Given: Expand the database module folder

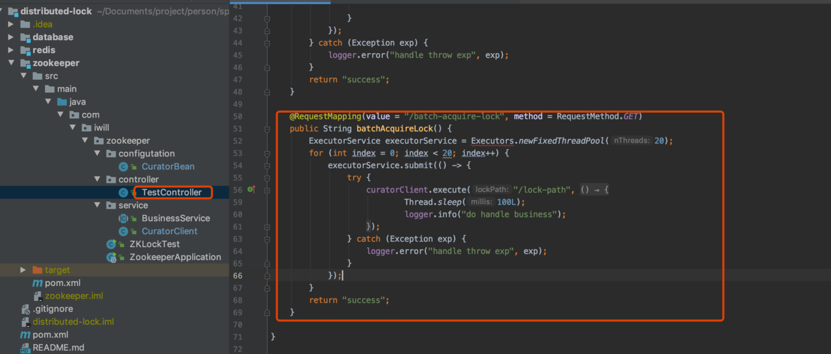Looking at the screenshot, I should pos(11,37).
